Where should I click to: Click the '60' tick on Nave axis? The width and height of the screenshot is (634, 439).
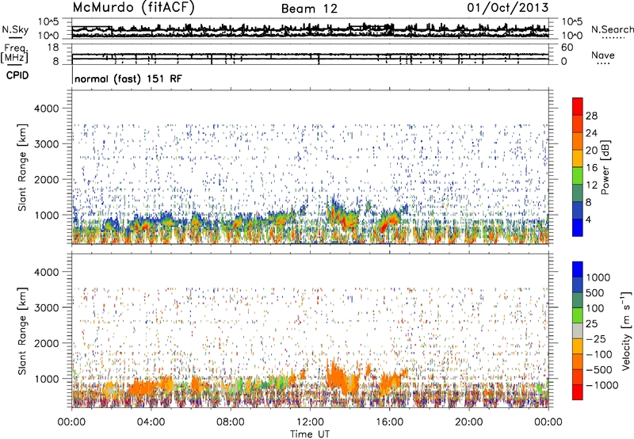pyautogui.click(x=567, y=48)
